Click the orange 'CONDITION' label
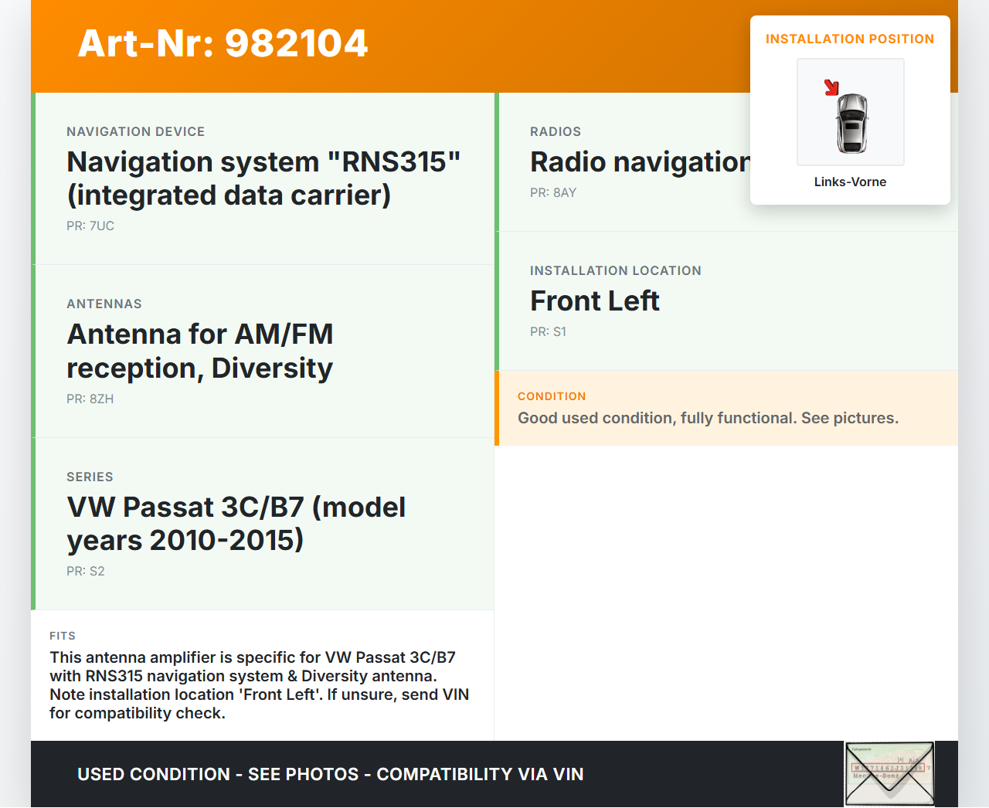 [x=552, y=396]
